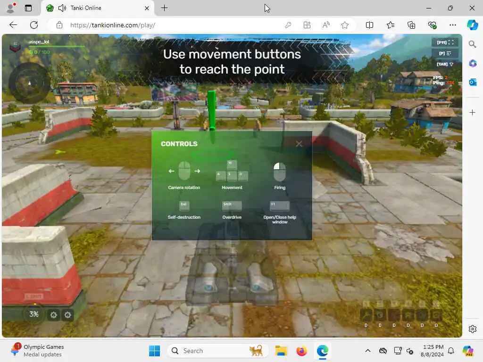The height and width of the screenshot is (362, 483).
Task: Go back to the previous page
Action: click(x=13, y=25)
